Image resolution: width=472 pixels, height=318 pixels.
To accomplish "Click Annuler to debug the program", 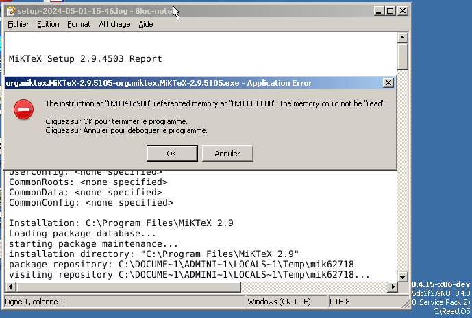I will pos(227,154).
